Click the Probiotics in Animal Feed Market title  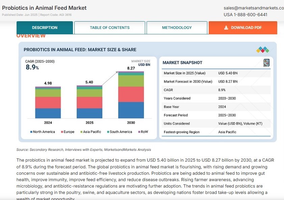point(44,8)
